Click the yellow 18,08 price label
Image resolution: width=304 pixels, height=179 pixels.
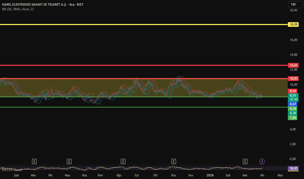click(293, 24)
